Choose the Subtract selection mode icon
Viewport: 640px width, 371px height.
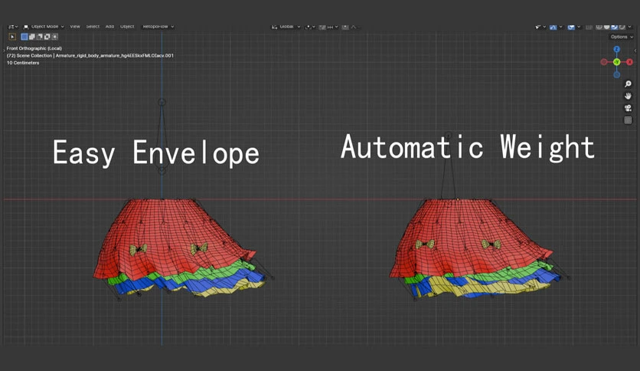click(40, 37)
